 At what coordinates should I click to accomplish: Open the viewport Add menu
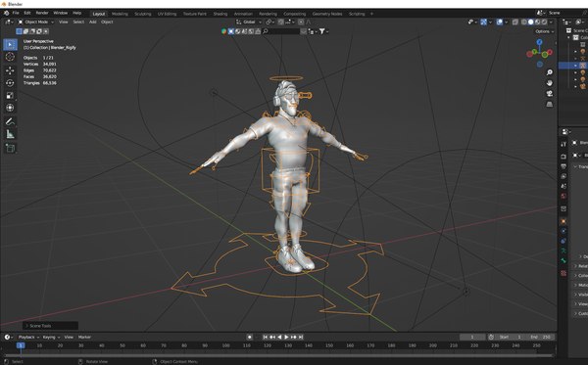93,23
